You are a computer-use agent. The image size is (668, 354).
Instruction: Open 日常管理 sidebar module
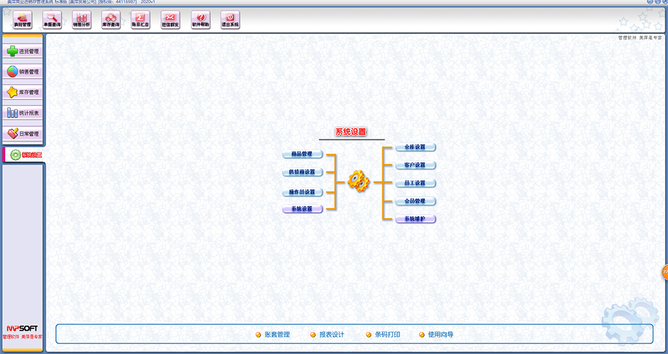(23, 133)
